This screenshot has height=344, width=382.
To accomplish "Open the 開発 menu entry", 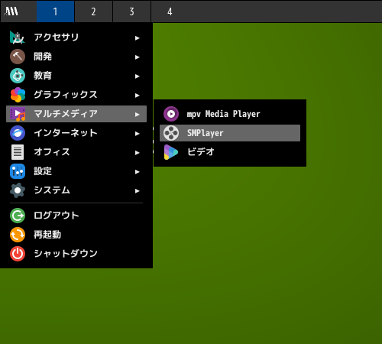I will point(76,57).
